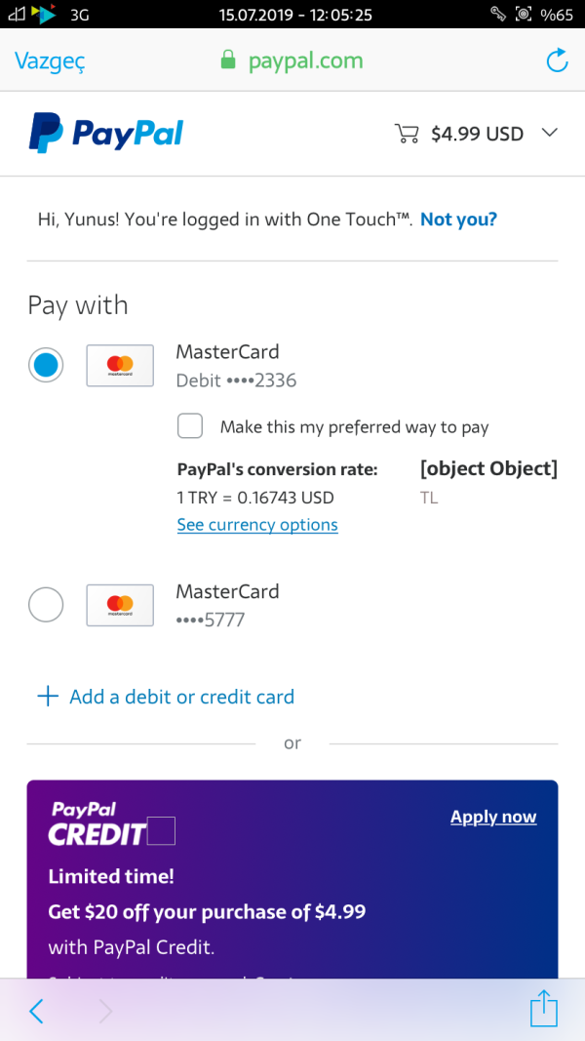Image resolution: width=585 pixels, height=1041 pixels.
Task: Tap the green padlock security icon
Action: (228, 61)
